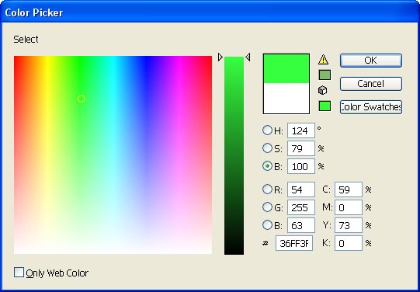Image resolution: width=420 pixels, height=292 pixels.
Task: Click the hex field showing 36FF3F
Action: click(x=294, y=243)
